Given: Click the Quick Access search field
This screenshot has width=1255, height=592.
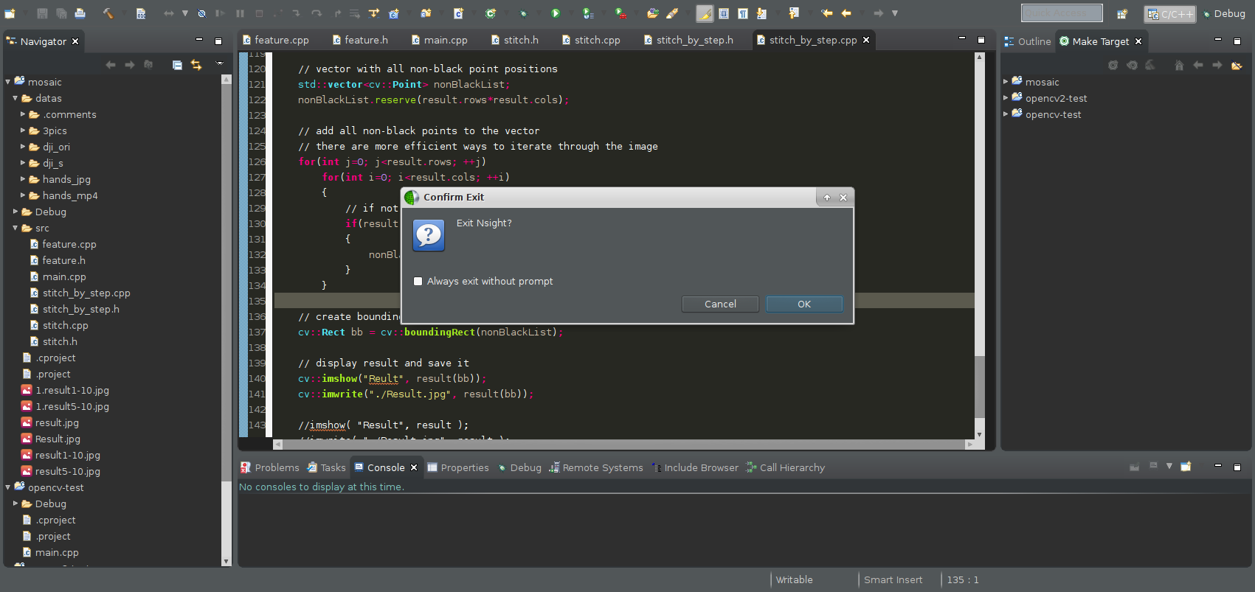Looking at the screenshot, I should coord(1061,13).
